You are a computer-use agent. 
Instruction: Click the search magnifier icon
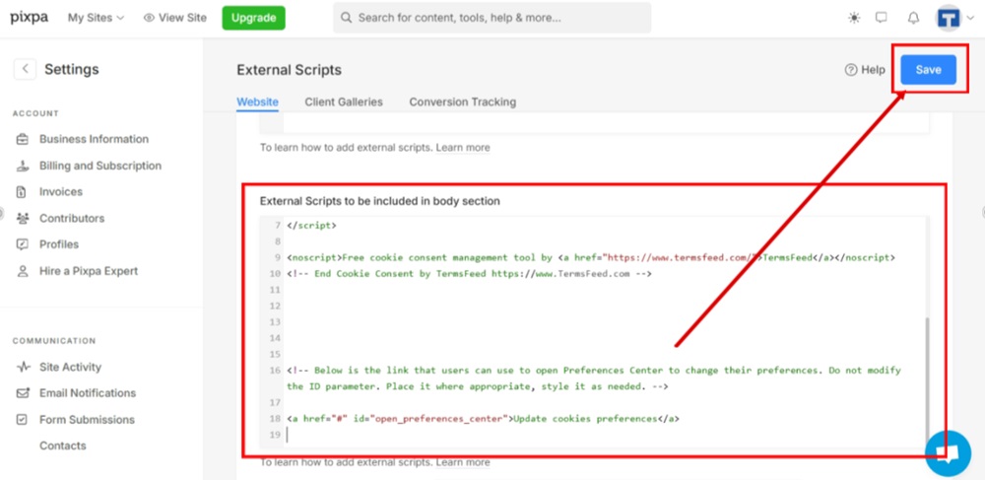pos(346,18)
